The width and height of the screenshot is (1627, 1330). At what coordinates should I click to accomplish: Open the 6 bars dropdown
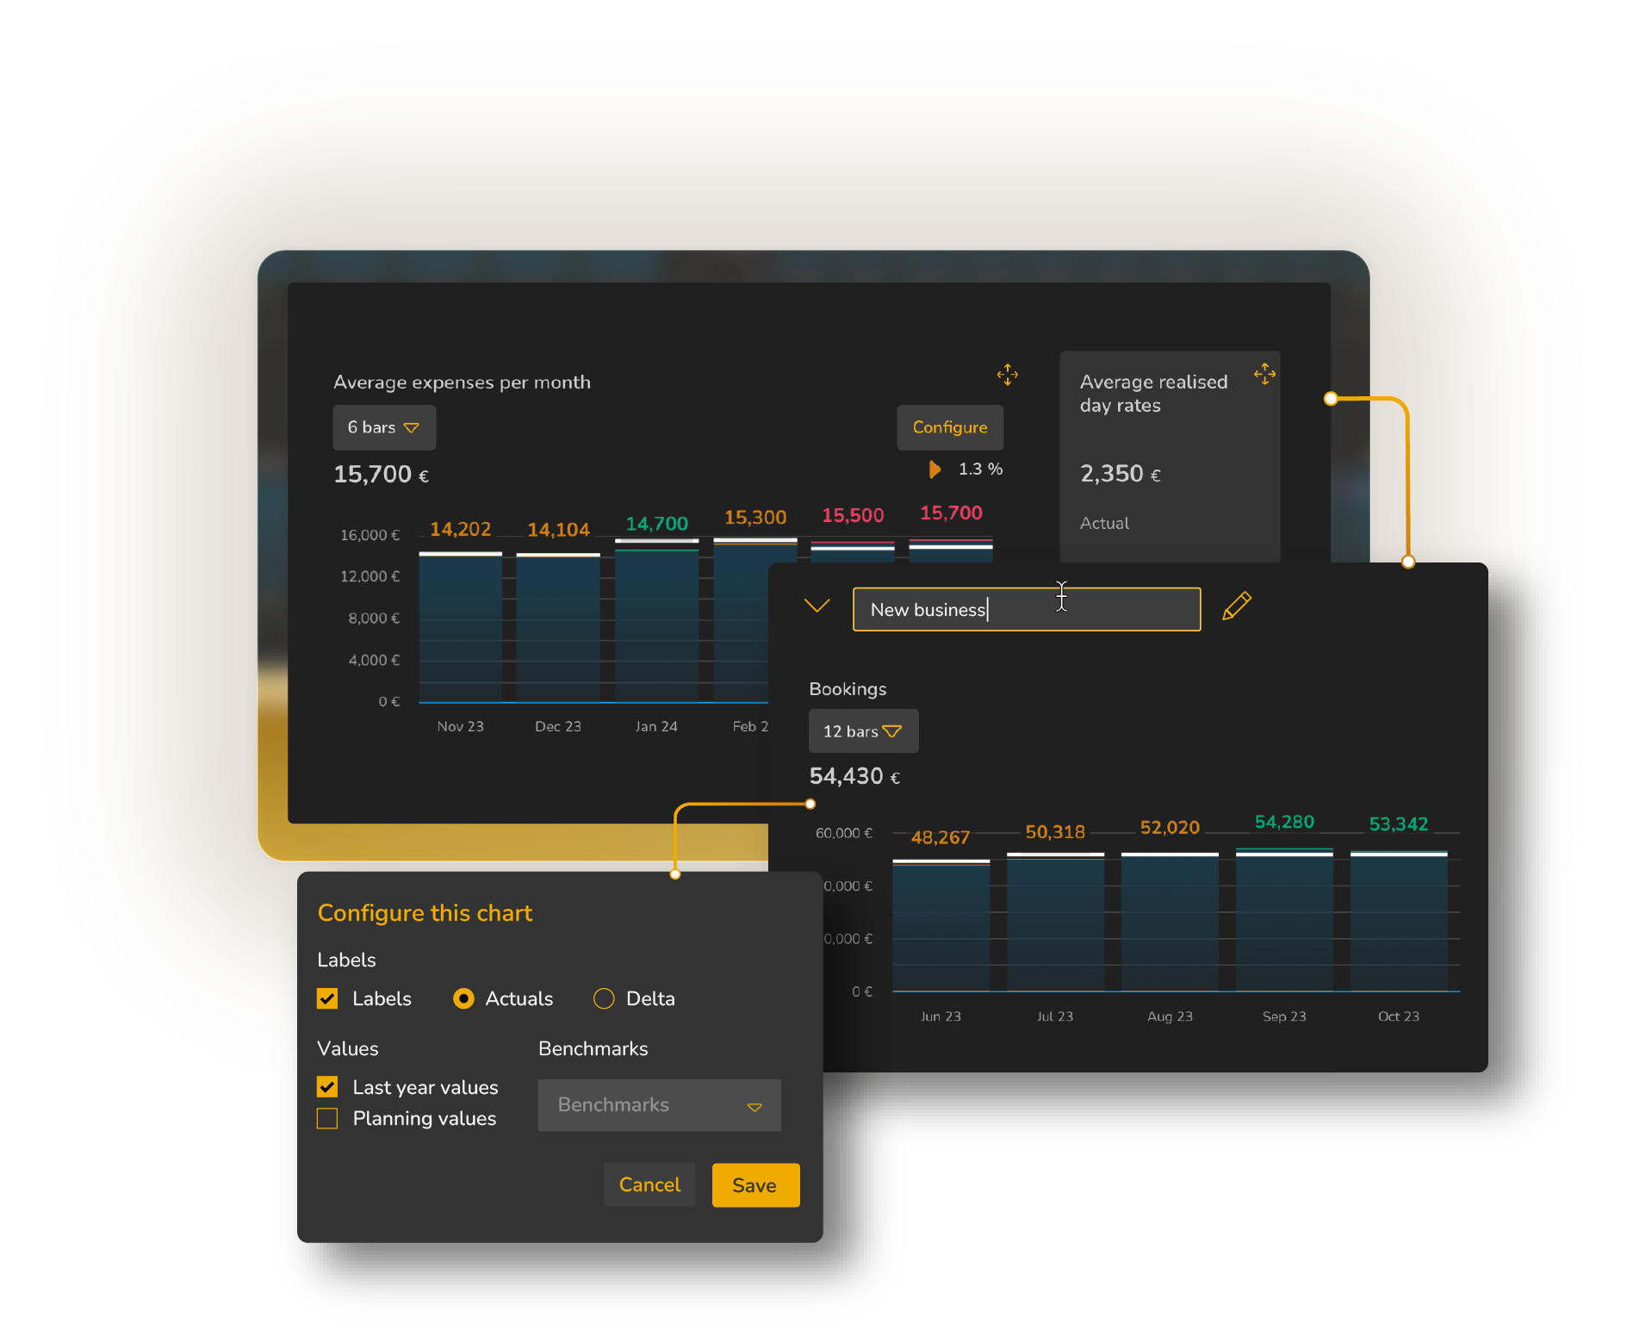coord(384,427)
